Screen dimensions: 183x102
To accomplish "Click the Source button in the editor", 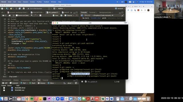I will (x=69, y=15).
